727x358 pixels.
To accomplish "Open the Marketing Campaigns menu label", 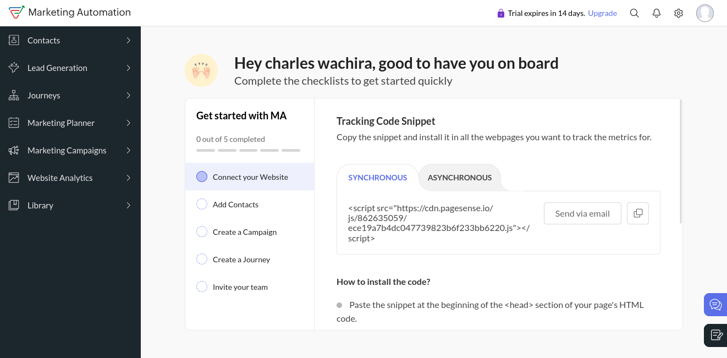I will point(67,151).
